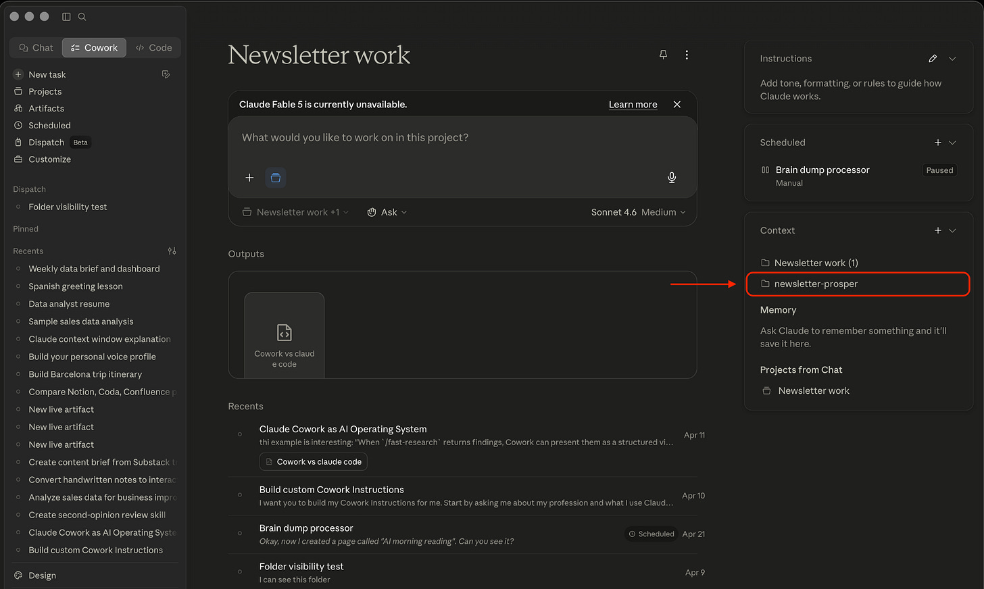This screenshot has width=984, height=589.
Task: Open Convert handwritten notes task
Action: 101,480
